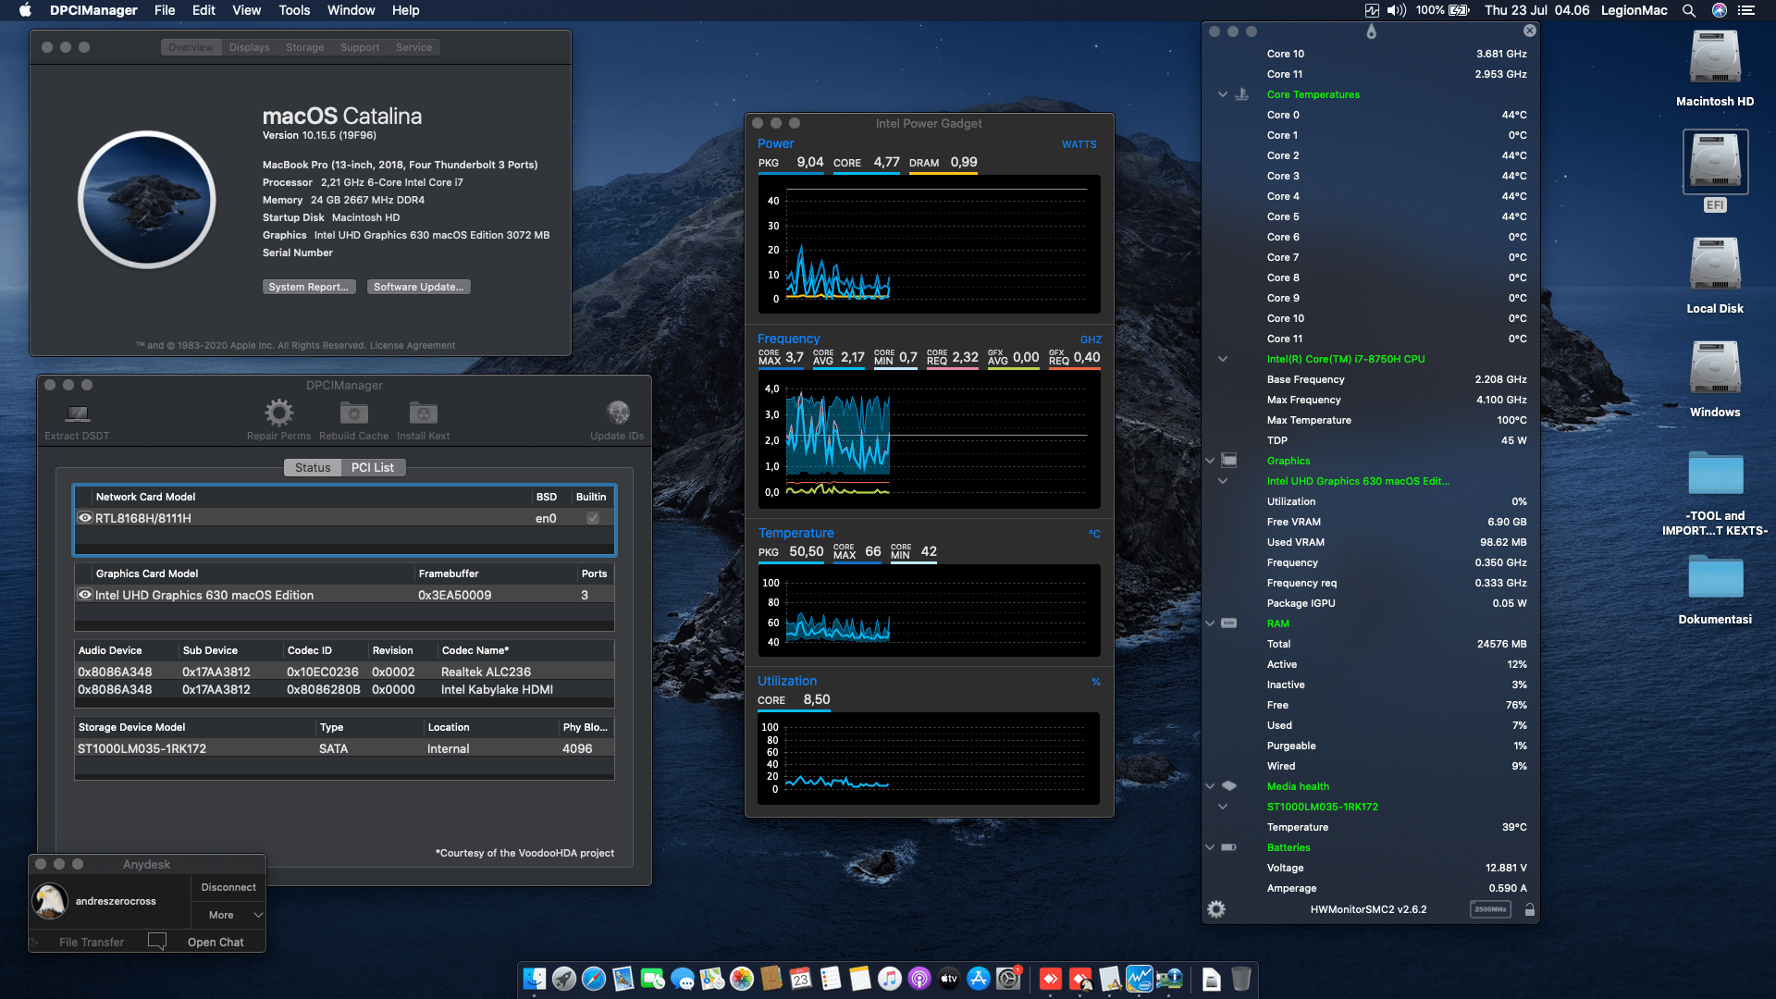Collapse the RAM section
1776x999 pixels.
click(1210, 623)
